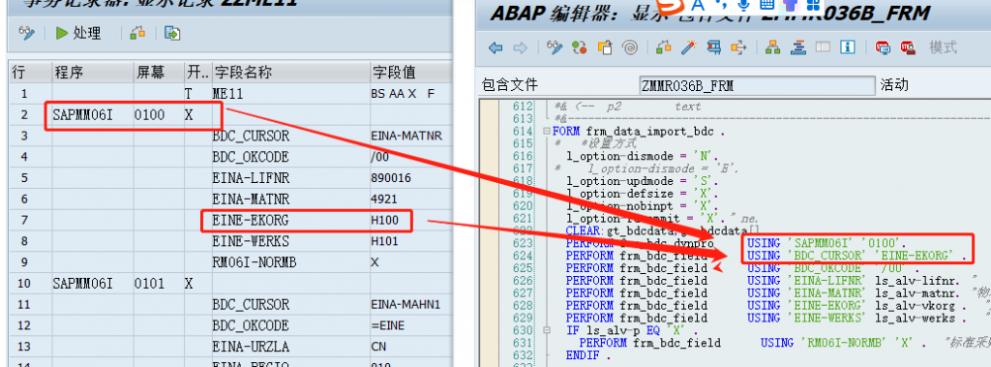The image size is (991, 367).
Task: Switch Active/Inactive version in ABAP editor
Action: [x=579, y=47]
